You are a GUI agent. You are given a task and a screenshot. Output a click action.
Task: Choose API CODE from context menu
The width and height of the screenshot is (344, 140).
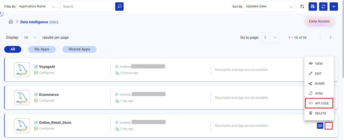[x=319, y=103]
